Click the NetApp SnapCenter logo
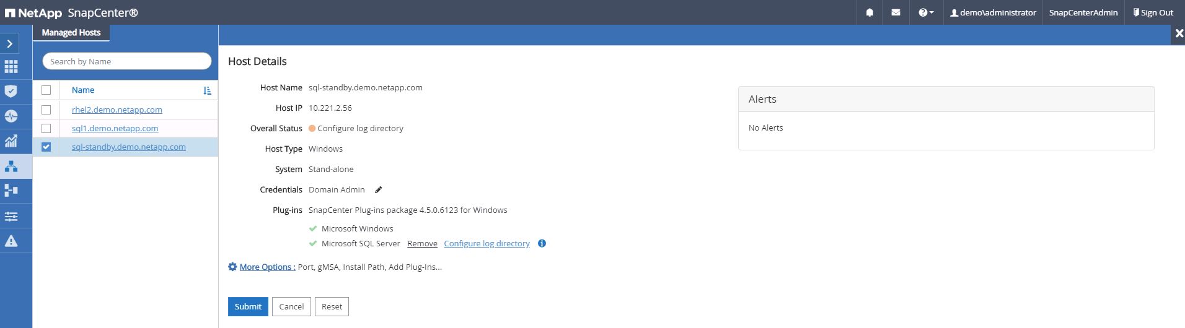1185x328 pixels. (x=71, y=12)
